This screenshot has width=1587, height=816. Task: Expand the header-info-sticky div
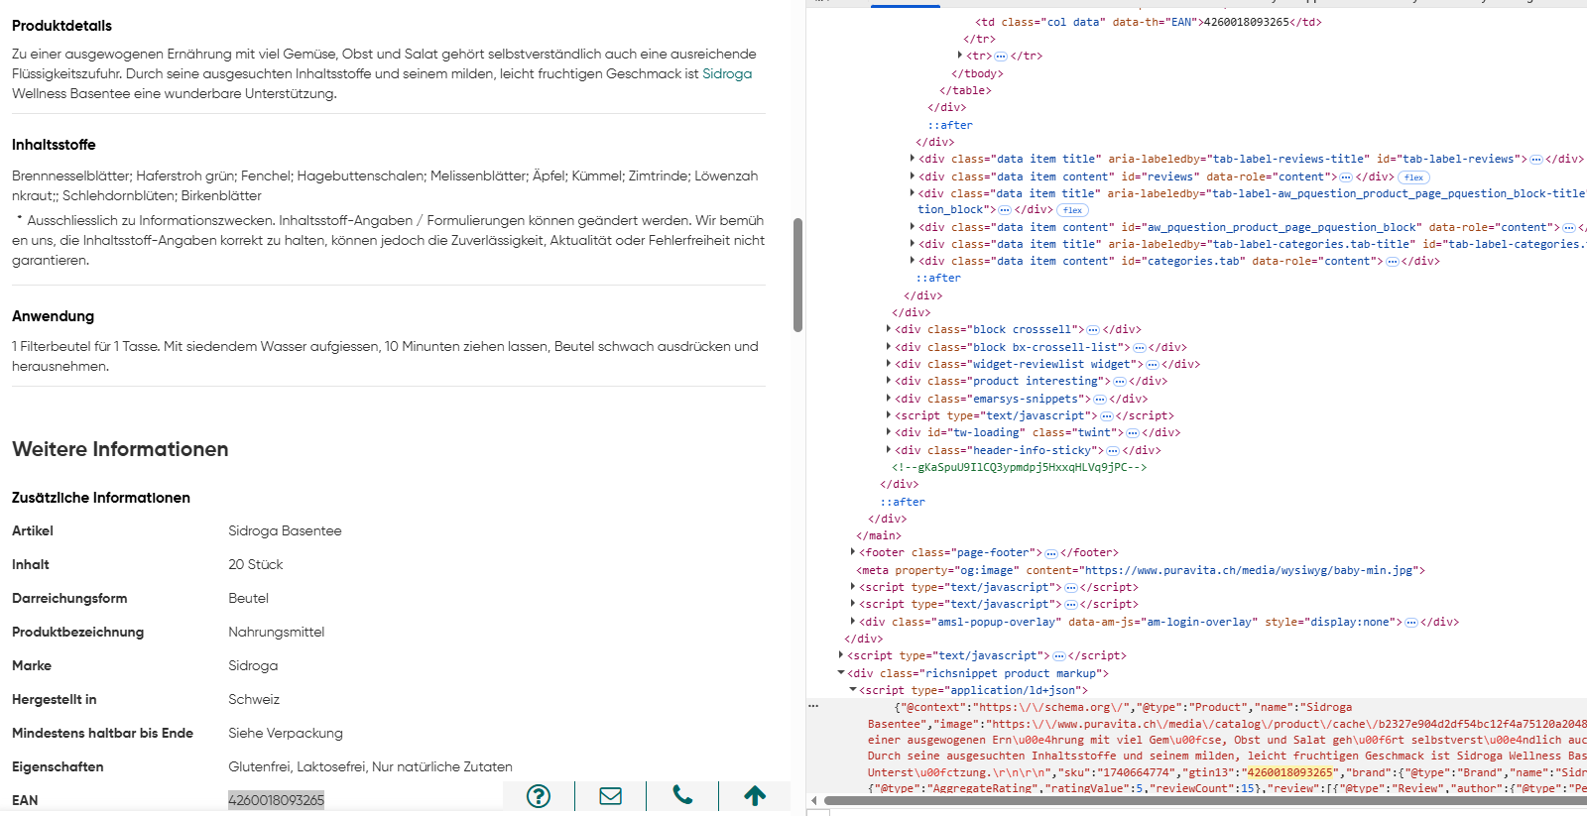[x=889, y=450]
